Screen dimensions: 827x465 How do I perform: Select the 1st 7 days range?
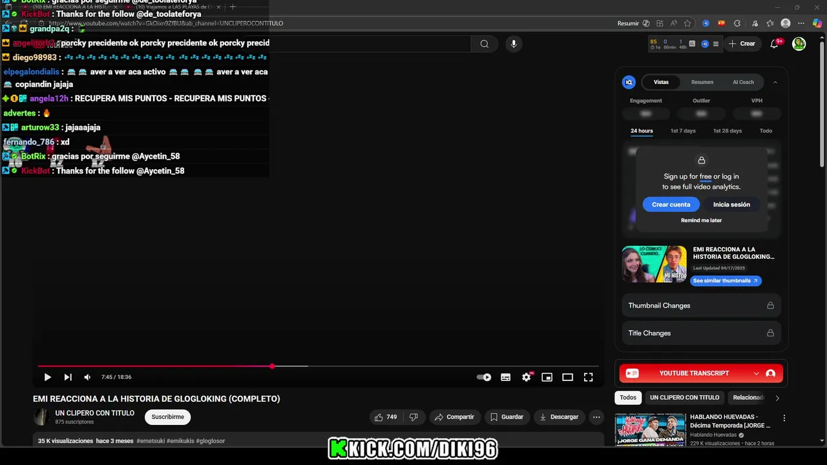click(683, 131)
